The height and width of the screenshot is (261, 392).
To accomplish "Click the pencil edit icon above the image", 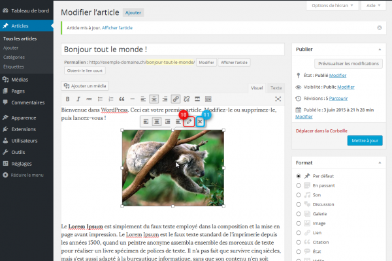I will pos(189,121).
